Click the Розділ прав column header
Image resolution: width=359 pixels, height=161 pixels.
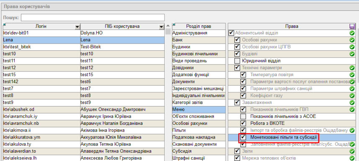pos(199,26)
